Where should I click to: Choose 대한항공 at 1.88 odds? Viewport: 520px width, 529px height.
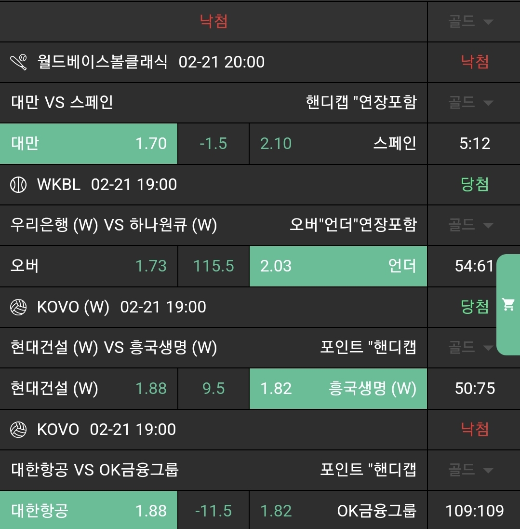point(89,511)
